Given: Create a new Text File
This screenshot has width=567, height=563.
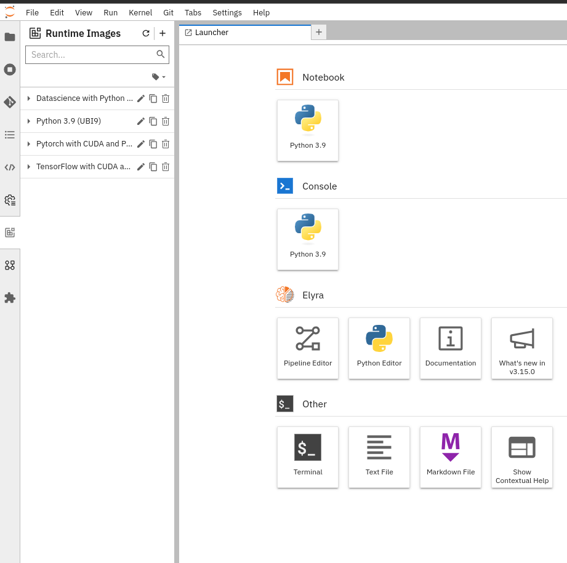Looking at the screenshot, I should [379, 457].
